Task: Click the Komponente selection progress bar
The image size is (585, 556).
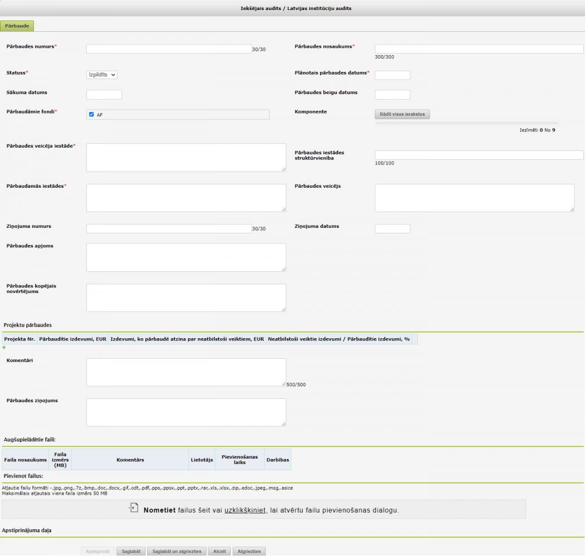Action: point(467,123)
